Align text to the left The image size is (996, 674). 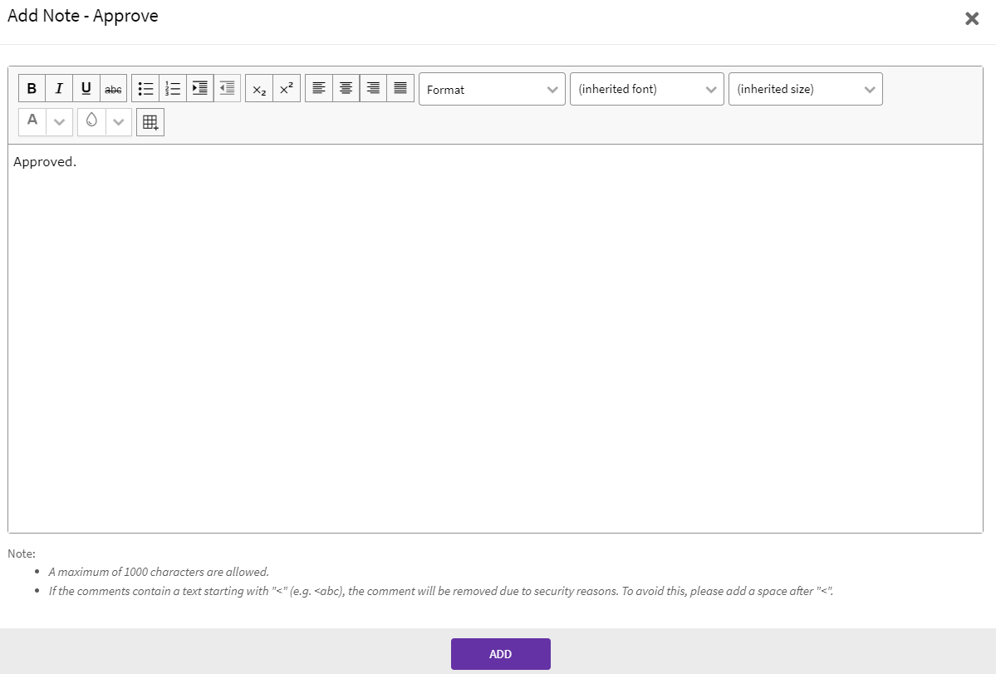319,89
